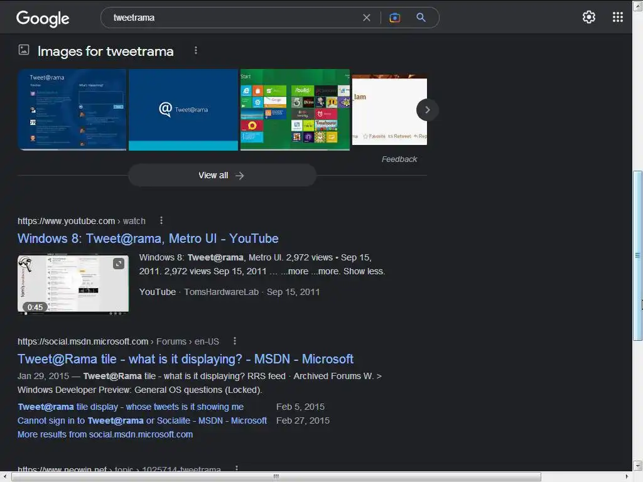Click the youtube.com watch URL text
643x482 pixels.
(81, 221)
